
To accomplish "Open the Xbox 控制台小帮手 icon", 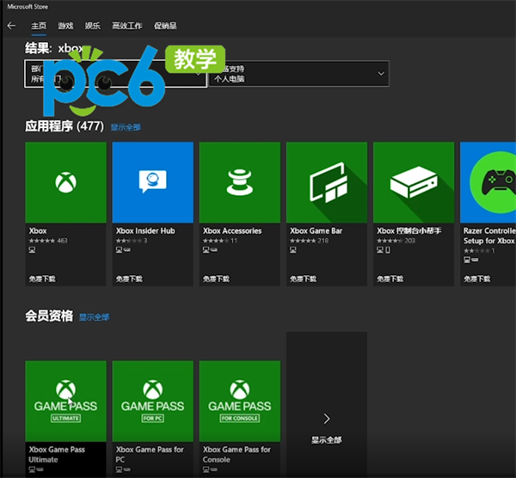I will pyautogui.click(x=413, y=182).
